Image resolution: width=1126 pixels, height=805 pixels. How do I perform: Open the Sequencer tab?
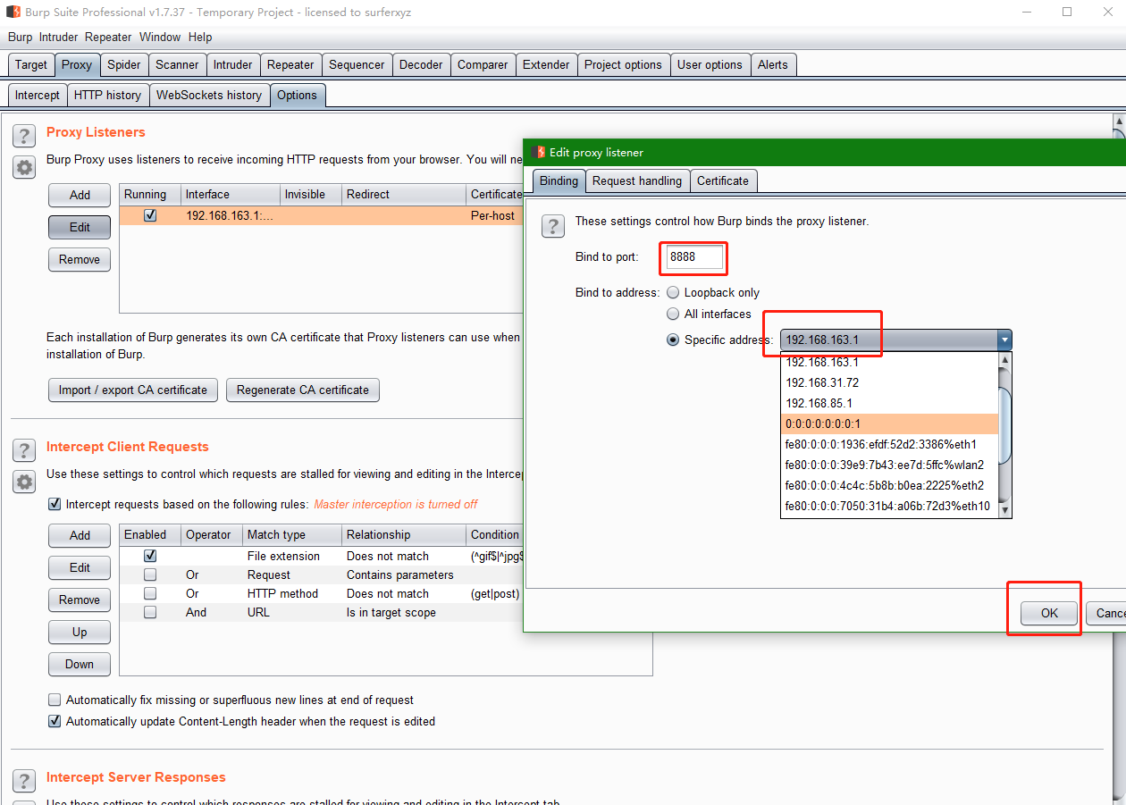tap(357, 64)
